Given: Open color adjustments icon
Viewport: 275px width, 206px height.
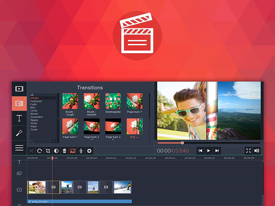Looking at the screenshot, I should pyautogui.click(x=56, y=151).
